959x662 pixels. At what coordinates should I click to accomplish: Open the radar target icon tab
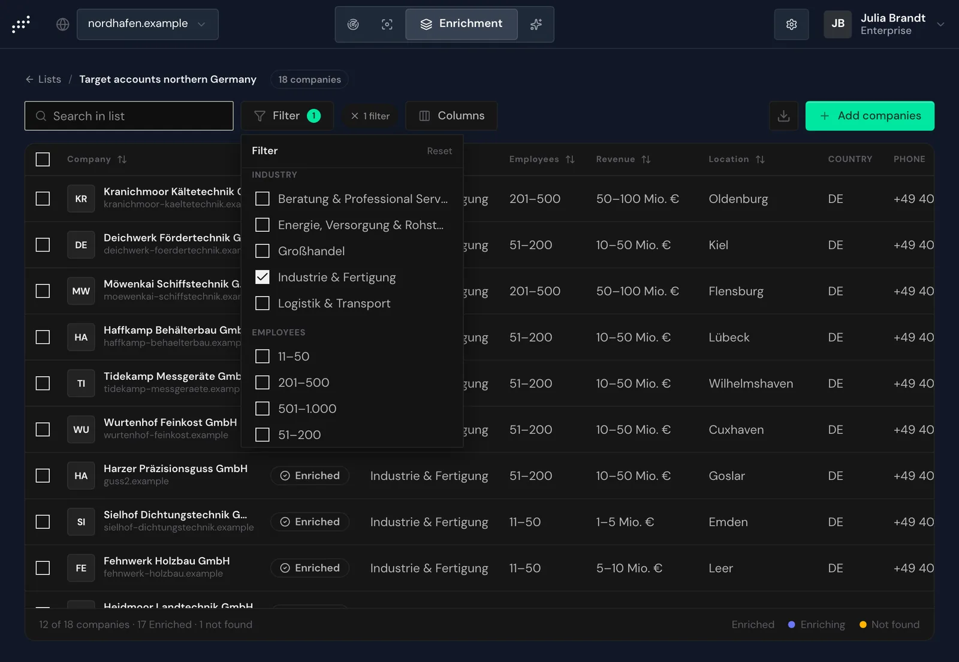pyautogui.click(x=353, y=24)
